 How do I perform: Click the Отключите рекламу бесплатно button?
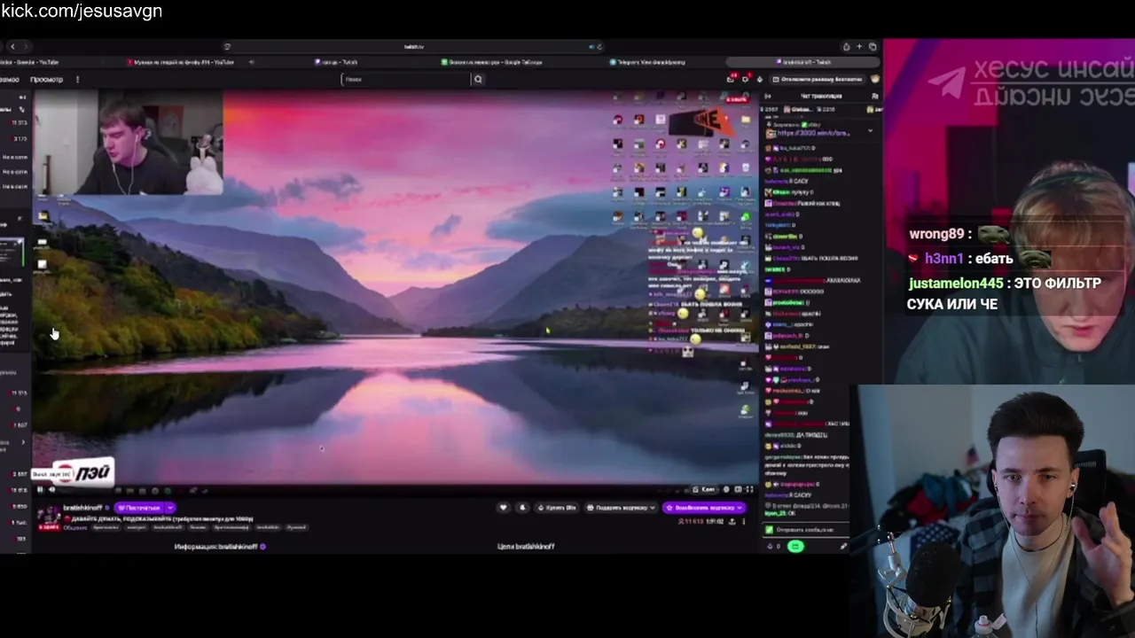click(x=818, y=79)
